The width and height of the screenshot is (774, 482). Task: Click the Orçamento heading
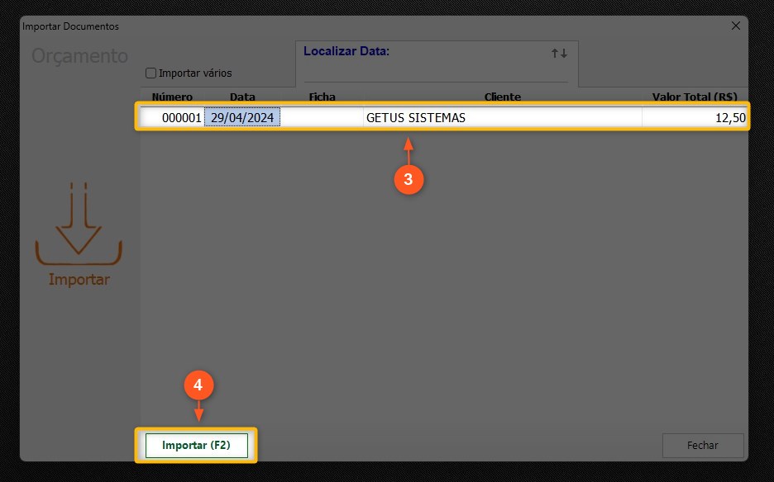79,56
